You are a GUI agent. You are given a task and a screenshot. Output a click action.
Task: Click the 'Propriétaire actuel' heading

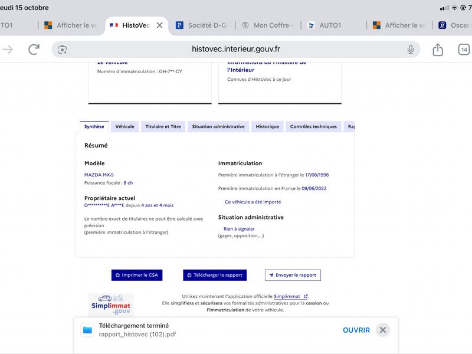click(110, 198)
